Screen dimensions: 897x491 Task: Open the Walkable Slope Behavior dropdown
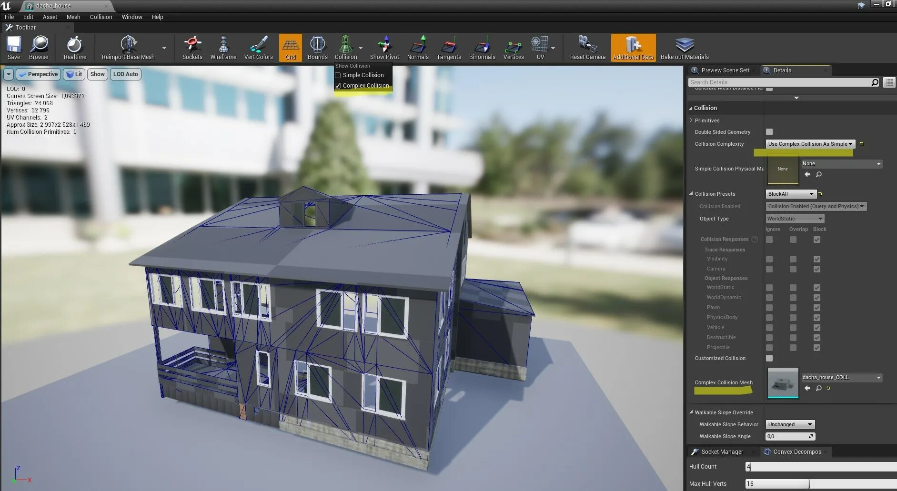pyautogui.click(x=790, y=424)
